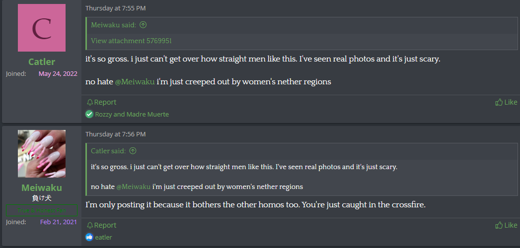Open the Catler username profile link
This screenshot has width=520, height=248.
pos(42,62)
